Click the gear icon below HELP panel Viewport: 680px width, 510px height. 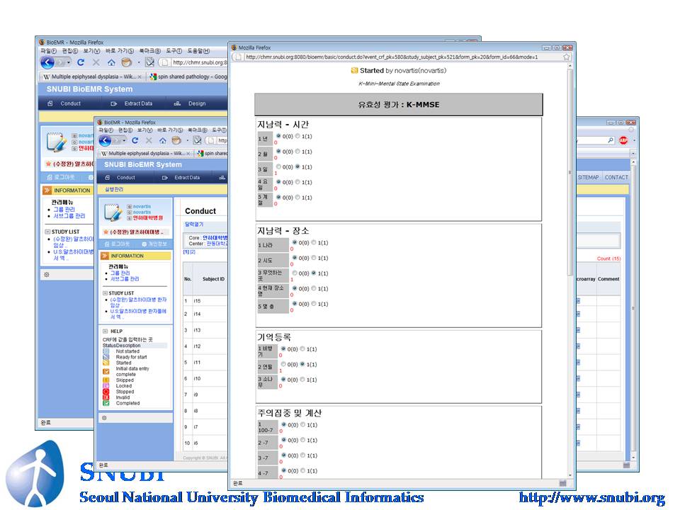[x=104, y=418]
